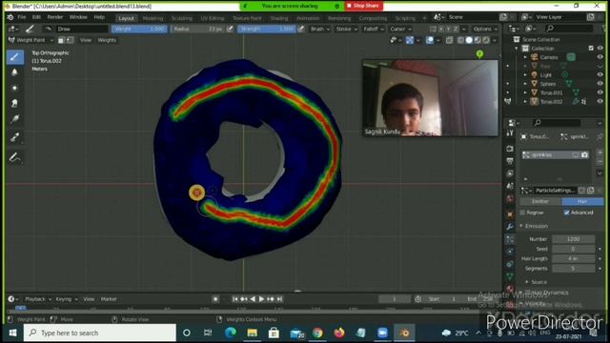Click the timeline Marker menu

pos(109,299)
